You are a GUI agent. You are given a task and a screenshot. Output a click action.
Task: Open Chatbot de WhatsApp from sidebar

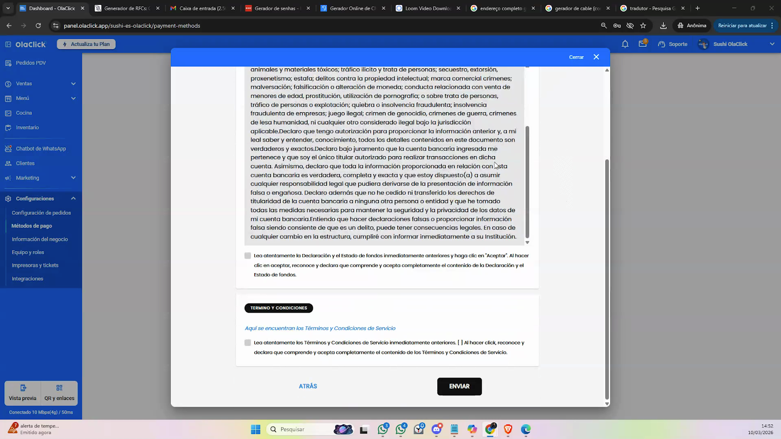click(x=41, y=149)
